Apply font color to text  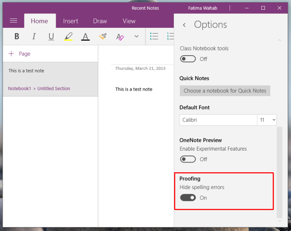point(85,36)
